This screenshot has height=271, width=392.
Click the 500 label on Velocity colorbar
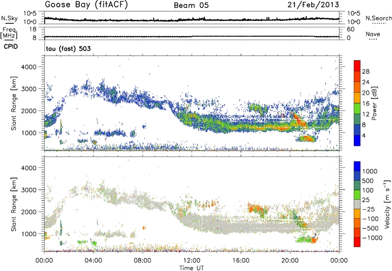pos(368,181)
